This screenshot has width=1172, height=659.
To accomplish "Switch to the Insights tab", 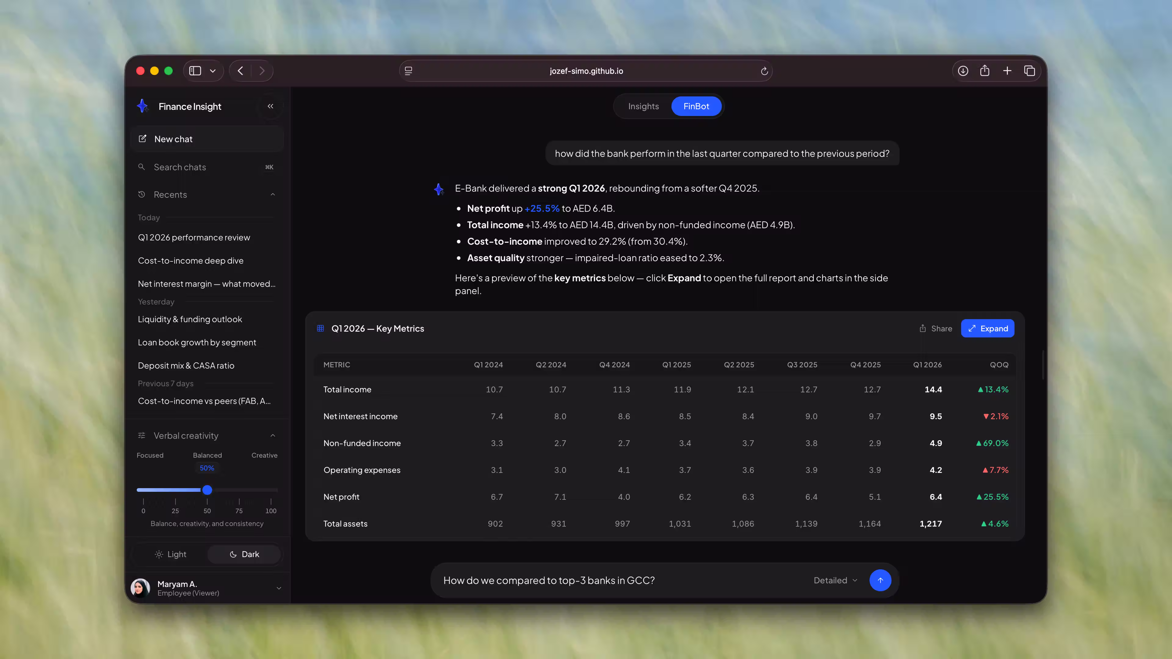I will pyautogui.click(x=643, y=106).
